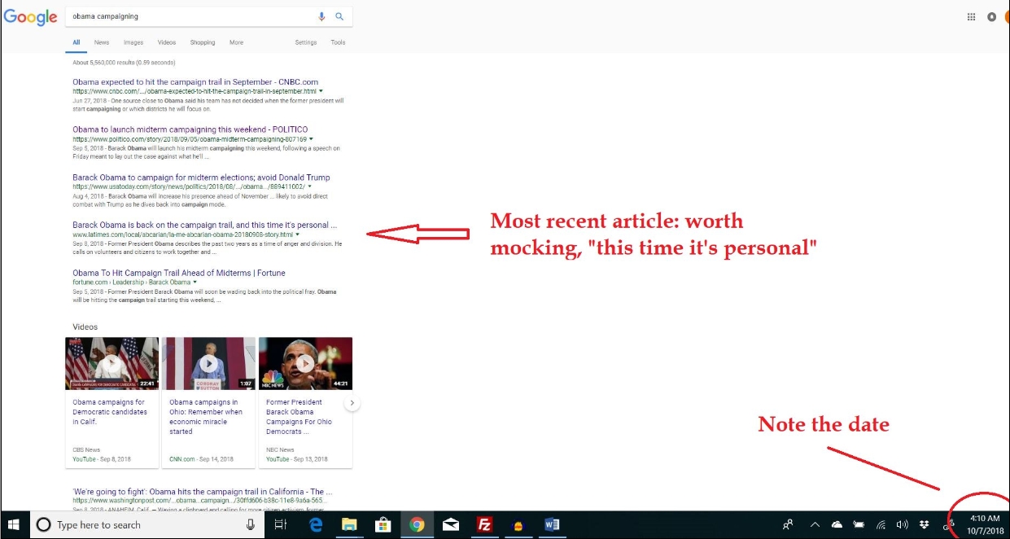The image size is (1010, 539).
Task: Open the Wi-Fi network tray icon
Action: 881,525
